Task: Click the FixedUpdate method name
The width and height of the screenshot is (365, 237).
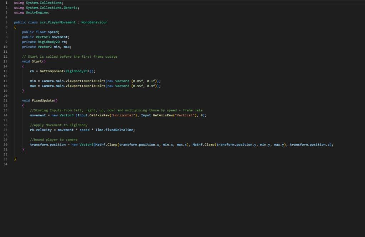Action: [x=42, y=100]
